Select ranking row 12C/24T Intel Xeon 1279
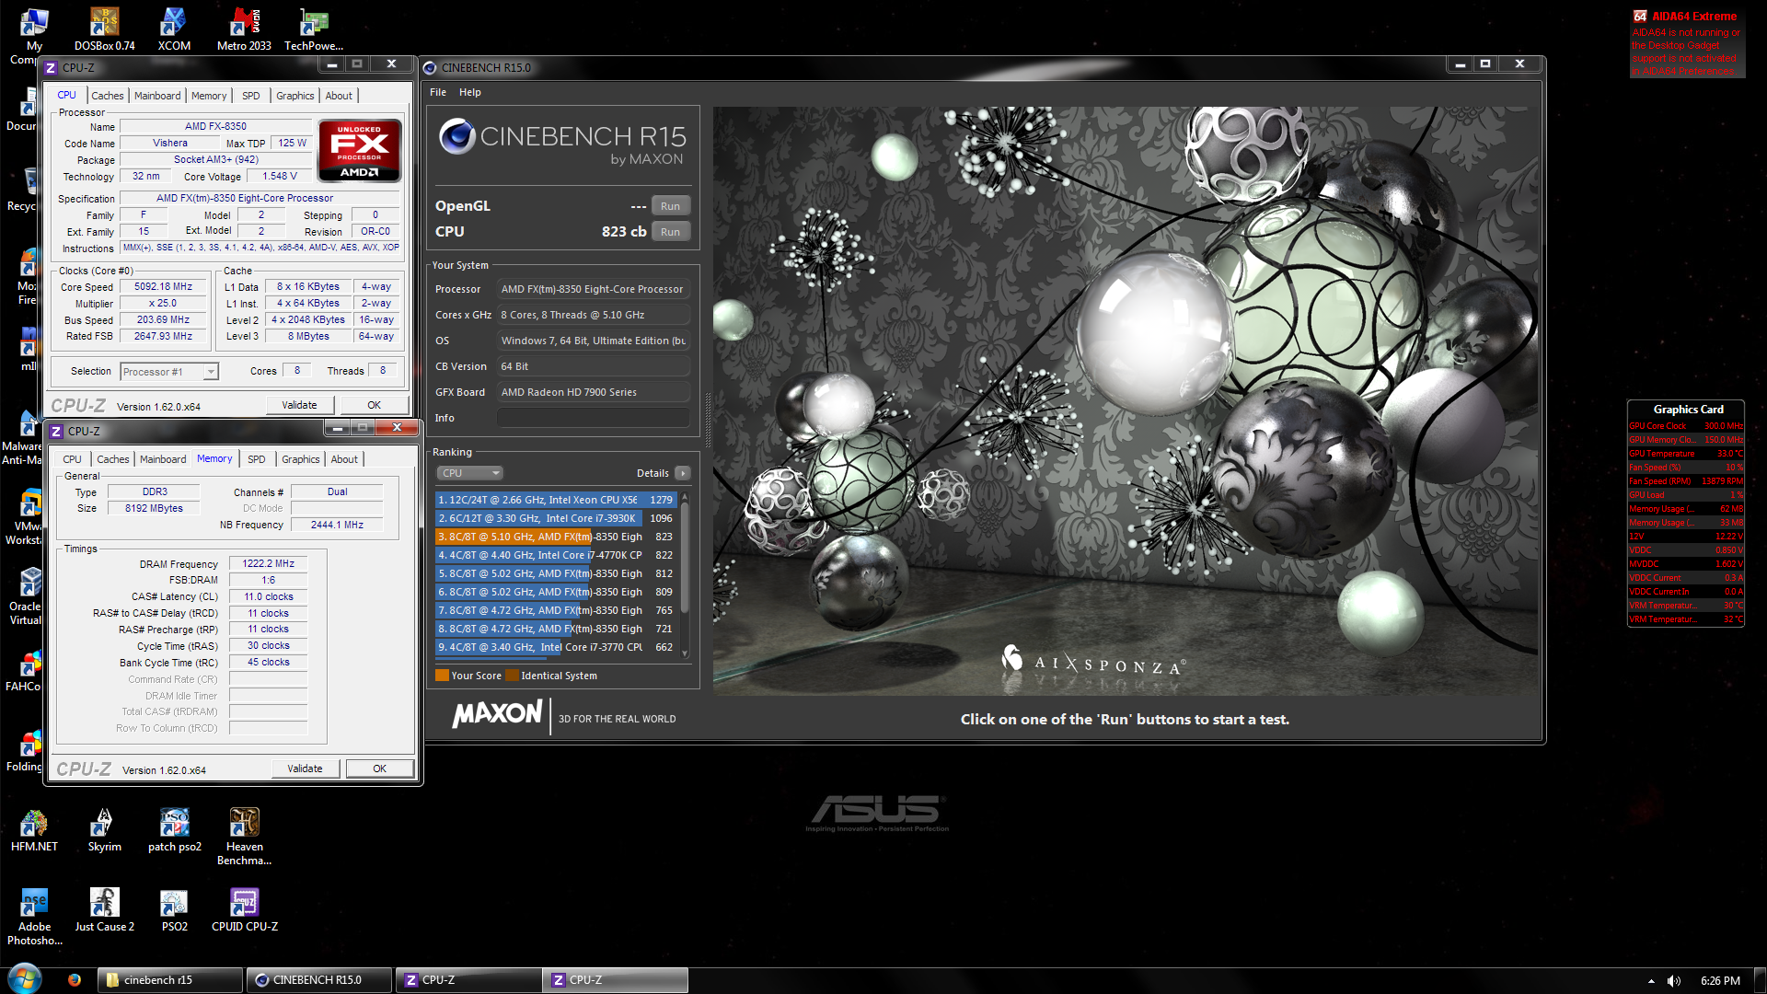1767x994 pixels. click(x=556, y=500)
